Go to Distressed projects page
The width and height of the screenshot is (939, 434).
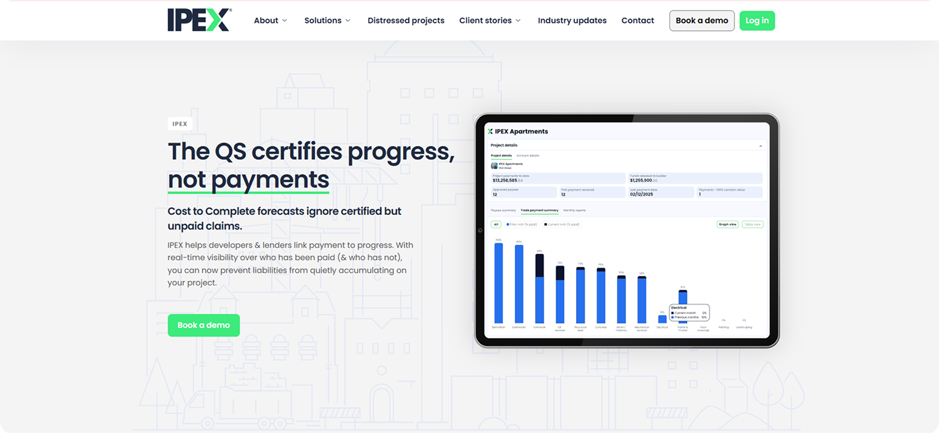pyautogui.click(x=406, y=20)
